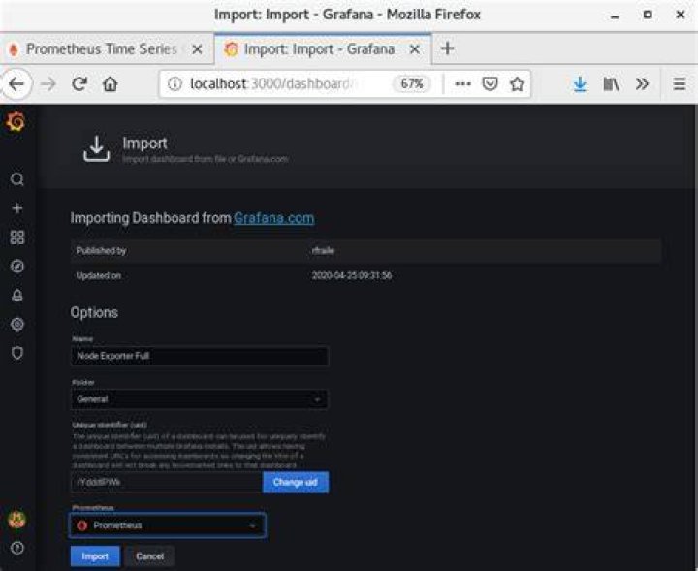Select the updated date 2020-04-25 value

tap(352, 275)
